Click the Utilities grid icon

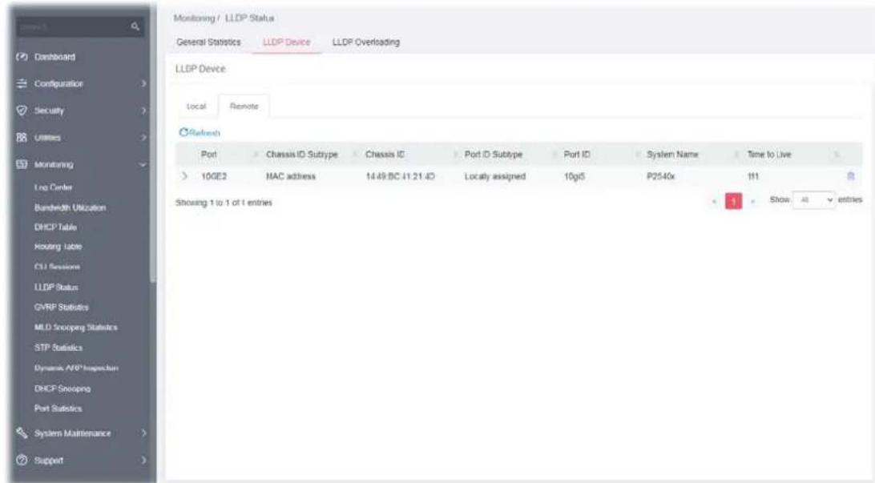pos(22,137)
